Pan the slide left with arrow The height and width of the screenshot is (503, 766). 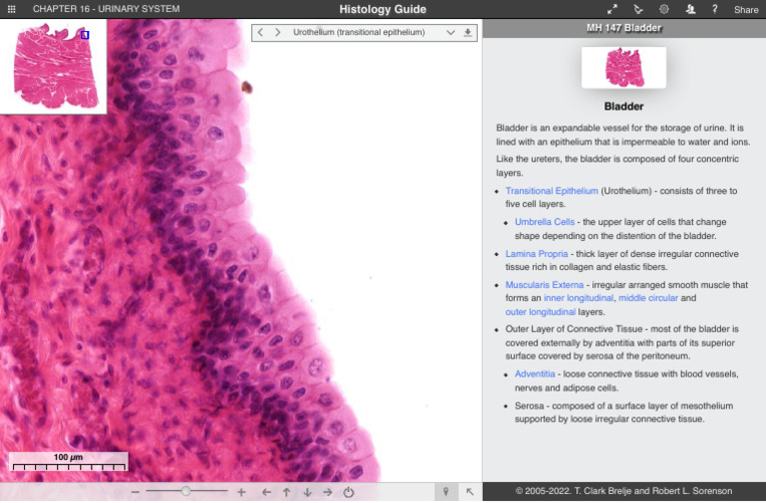266,492
